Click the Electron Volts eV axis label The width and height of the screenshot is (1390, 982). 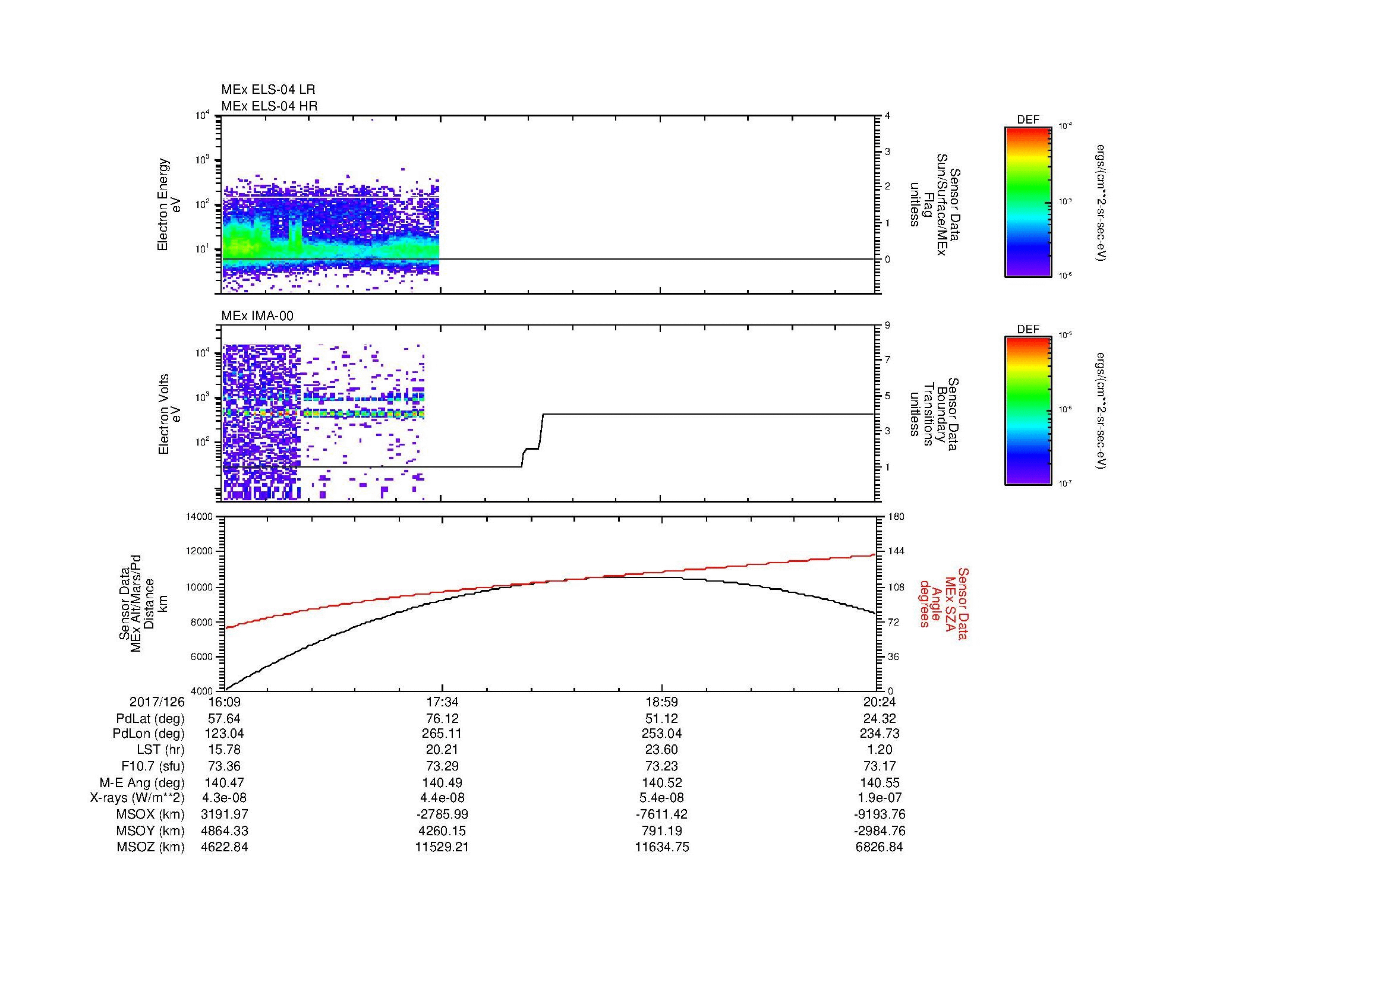169,414
